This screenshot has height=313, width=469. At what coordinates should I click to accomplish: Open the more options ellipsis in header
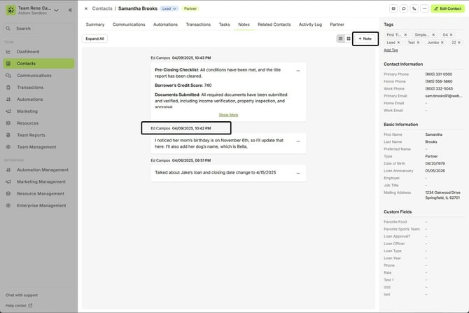coord(424,8)
